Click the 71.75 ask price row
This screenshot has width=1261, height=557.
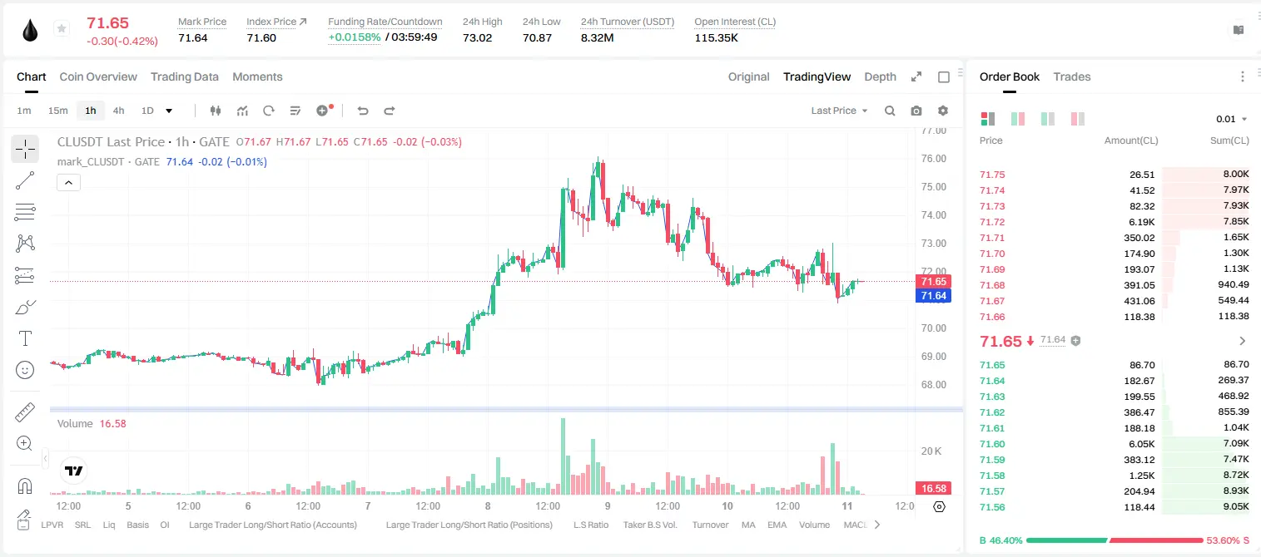click(1115, 175)
